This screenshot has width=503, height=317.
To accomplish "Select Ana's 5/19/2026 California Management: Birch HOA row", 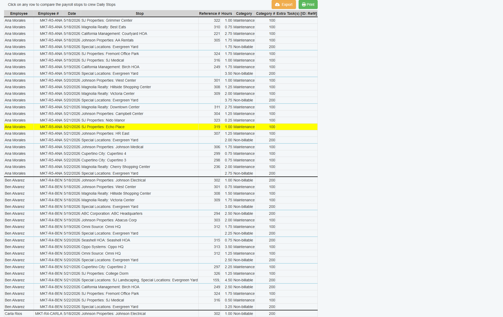I will [x=161, y=67].
